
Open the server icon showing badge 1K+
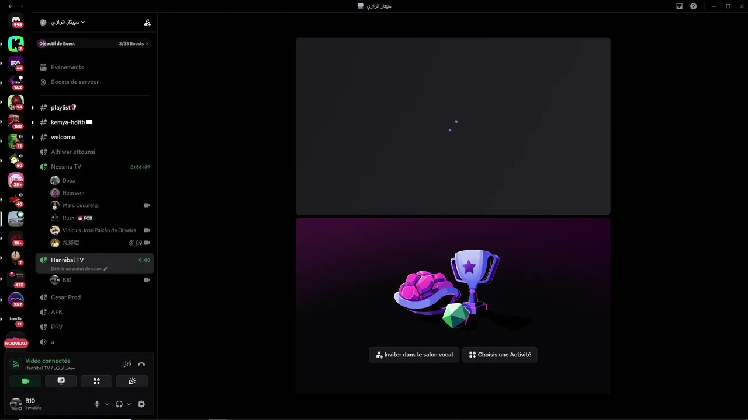(x=16, y=238)
